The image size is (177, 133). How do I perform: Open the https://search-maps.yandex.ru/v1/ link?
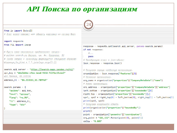coord(52,70)
